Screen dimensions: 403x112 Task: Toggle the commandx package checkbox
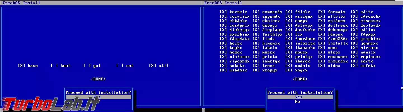[x=256, y=12]
